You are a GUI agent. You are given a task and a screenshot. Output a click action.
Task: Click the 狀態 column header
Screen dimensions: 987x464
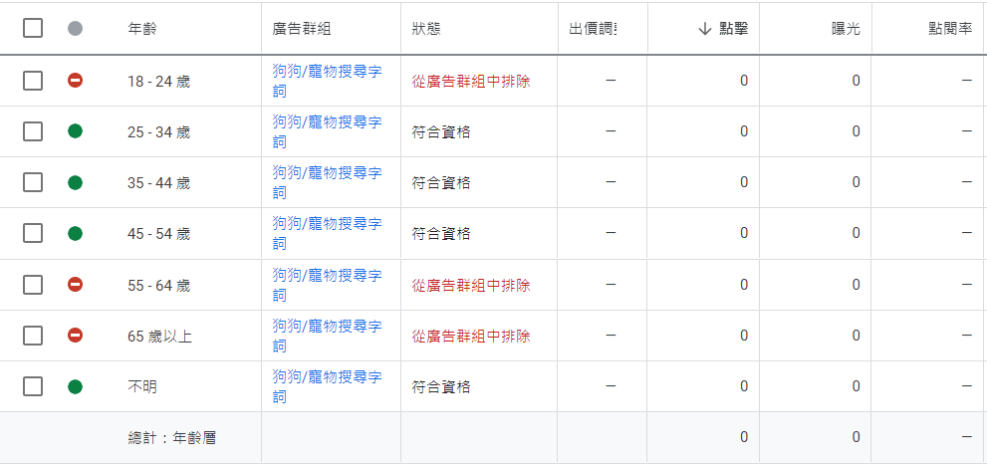(426, 29)
